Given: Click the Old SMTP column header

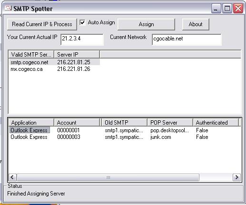Looking at the screenshot, I should click(x=124, y=123).
